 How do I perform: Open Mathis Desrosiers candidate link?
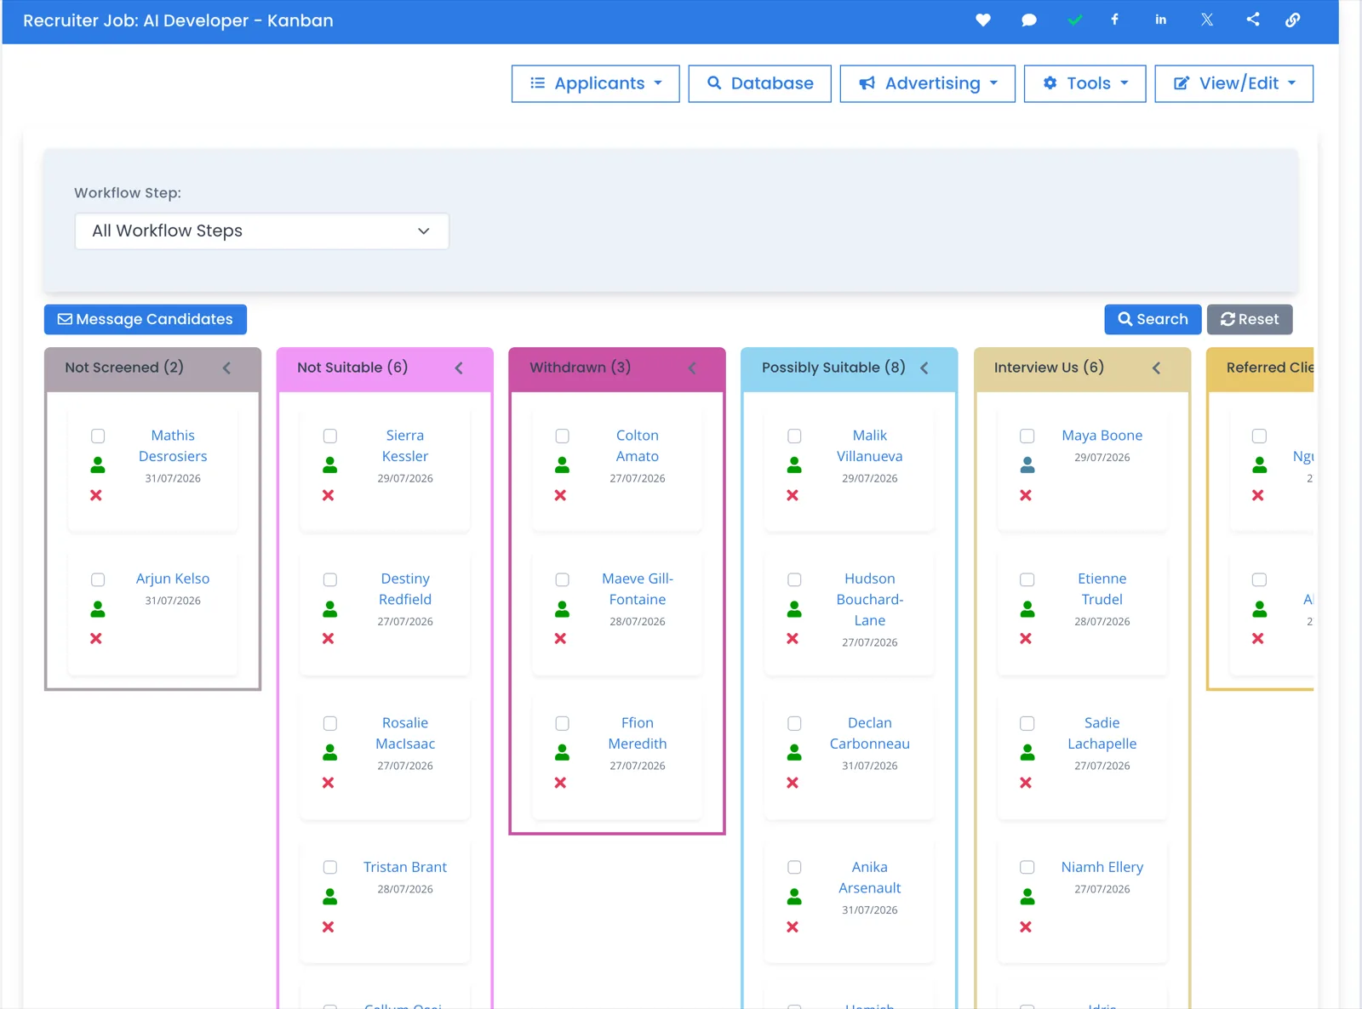pos(173,446)
